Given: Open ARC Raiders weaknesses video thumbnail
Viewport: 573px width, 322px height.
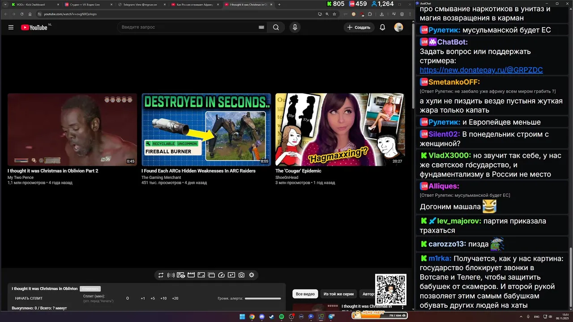Looking at the screenshot, I should click(206, 129).
